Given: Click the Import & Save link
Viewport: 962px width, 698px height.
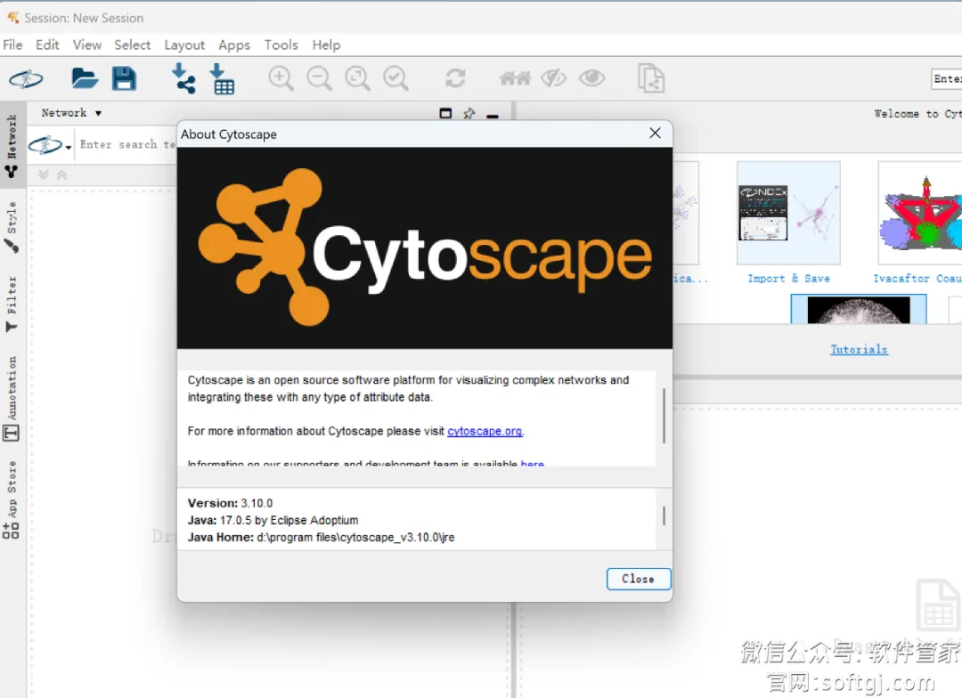Looking at the screenshot, I should click(788, 279).
